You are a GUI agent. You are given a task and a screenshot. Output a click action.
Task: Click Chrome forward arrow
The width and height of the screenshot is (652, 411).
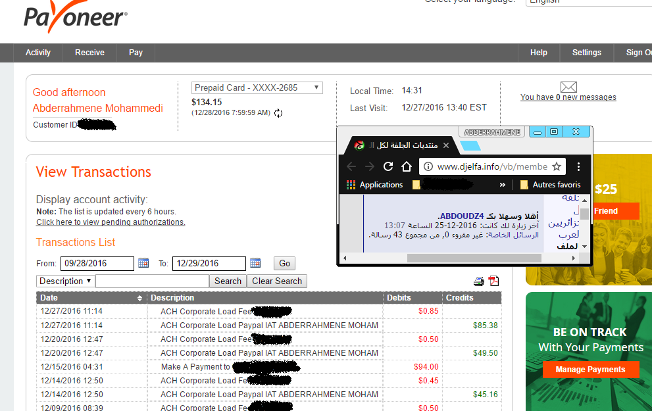[x=370, y=166]
